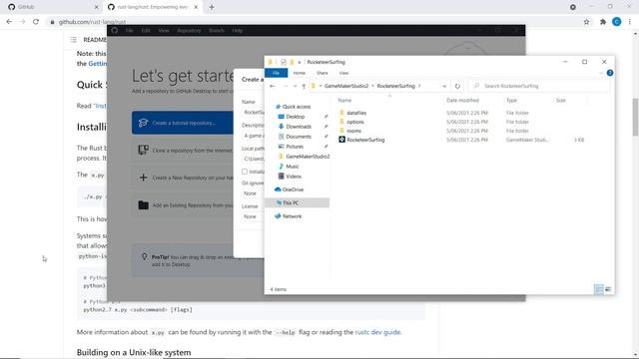Image resolution: width=639 pixels, height=359 pixels.
Task: Switch Explorer to large icons view layout
Action: [x=608, y=289]
